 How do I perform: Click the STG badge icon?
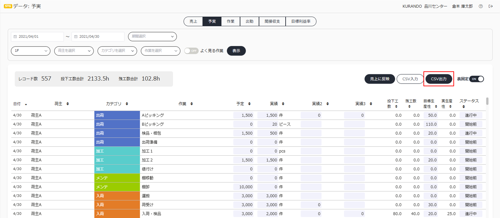[8, 6]
